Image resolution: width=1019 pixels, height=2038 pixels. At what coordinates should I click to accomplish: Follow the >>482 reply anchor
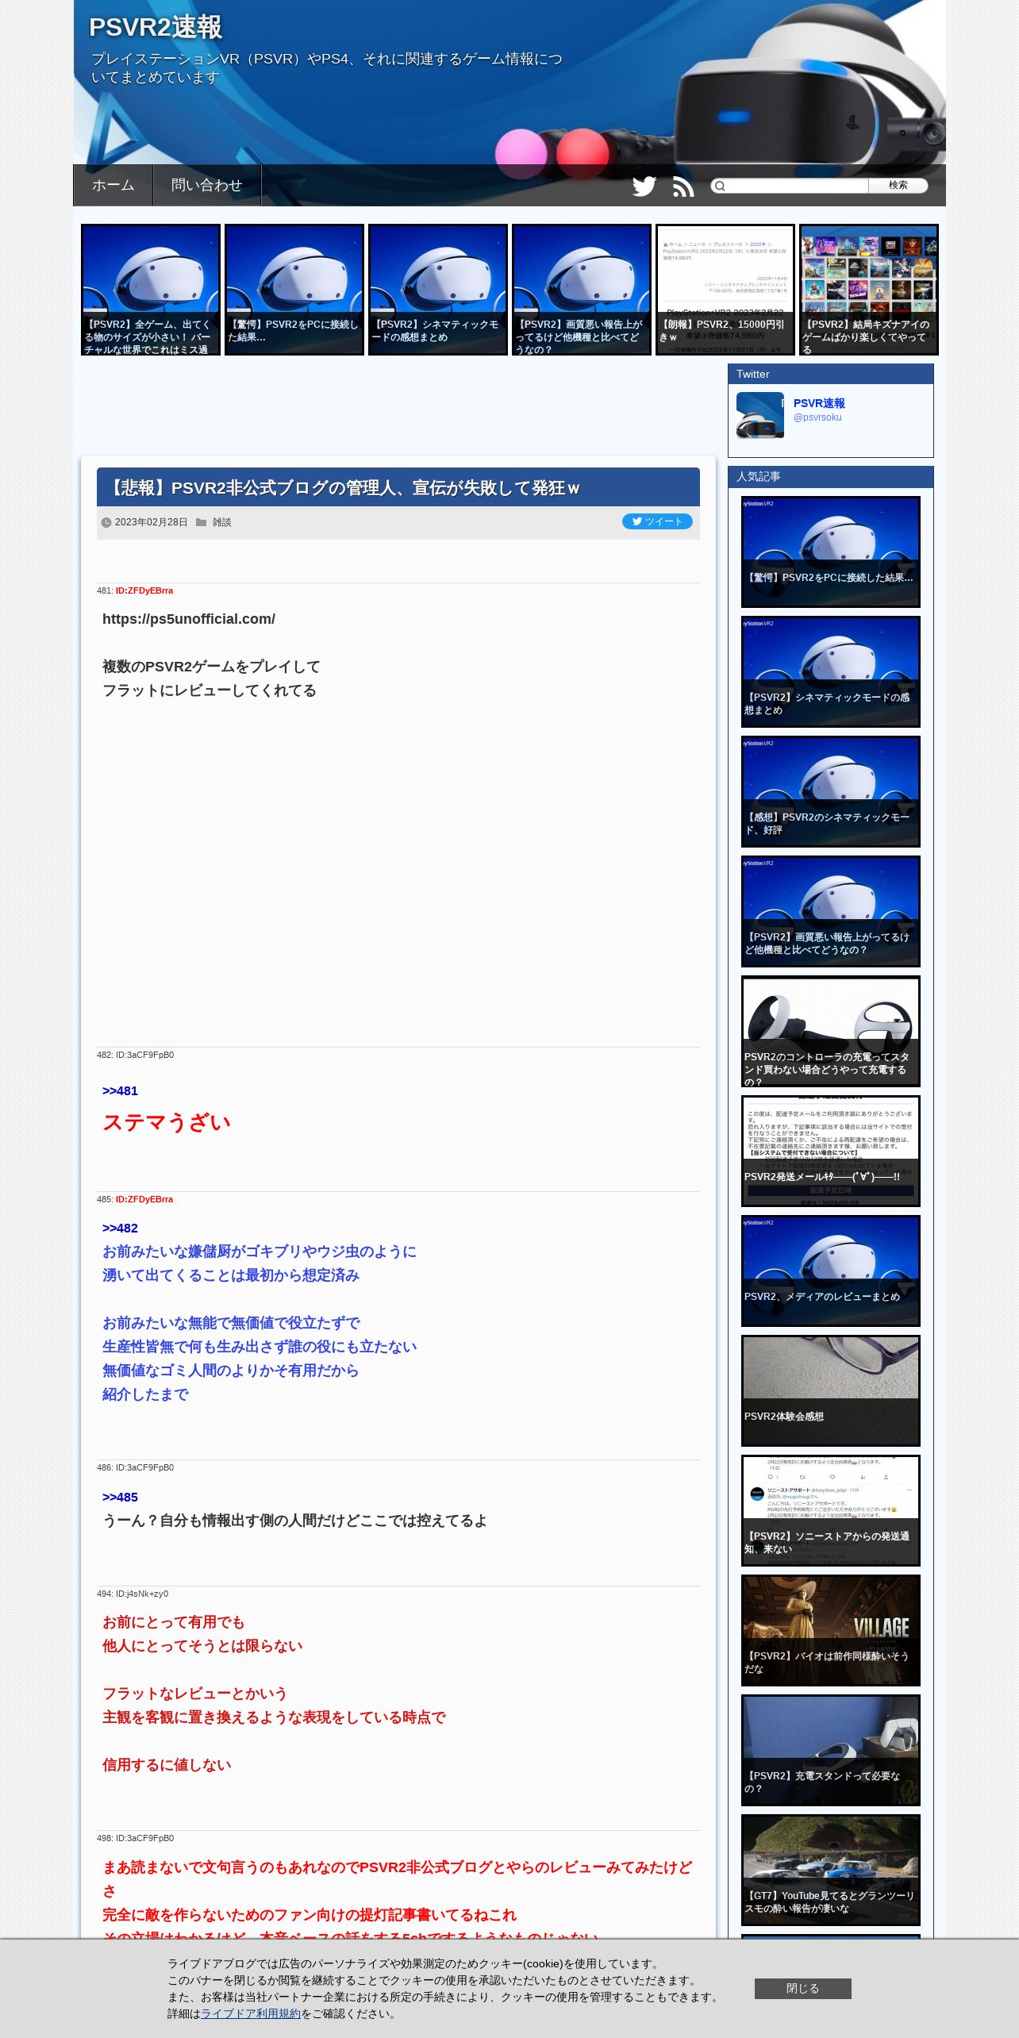click(x=120, y=1229)
